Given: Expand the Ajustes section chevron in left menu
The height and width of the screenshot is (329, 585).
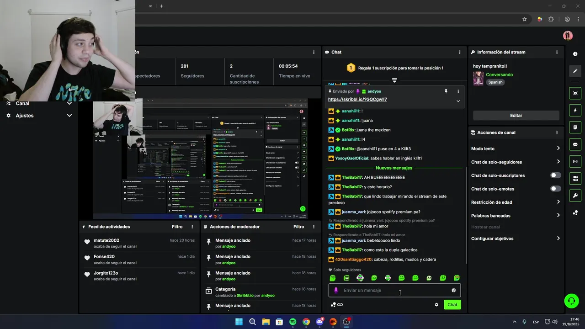Looking at the screenshot, I should coord(69,116).
